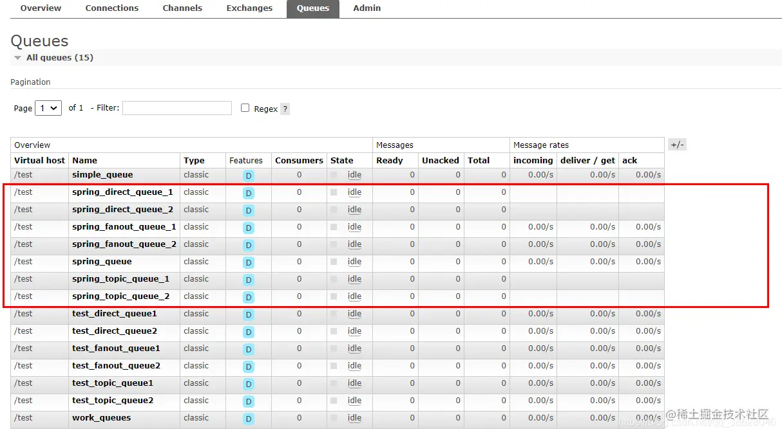Open test_direct_queue2 details
Image resolution: width=782 pixels, height=434 pixels.
[x=115, y=331]
